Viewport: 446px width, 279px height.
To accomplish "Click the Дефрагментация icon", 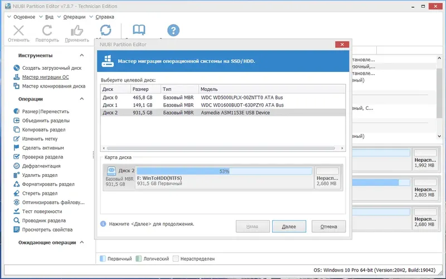I will click(17, 166).
